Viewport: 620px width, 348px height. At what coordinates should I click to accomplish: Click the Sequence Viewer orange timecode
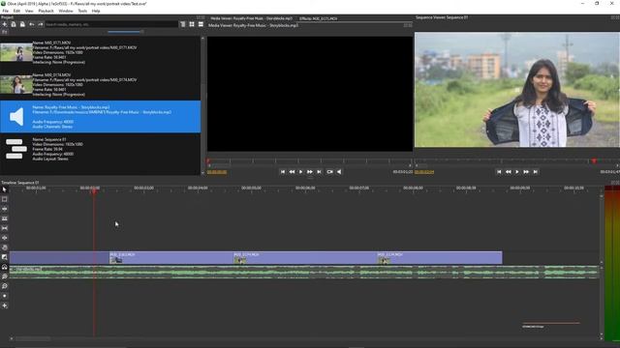(424, 172)
